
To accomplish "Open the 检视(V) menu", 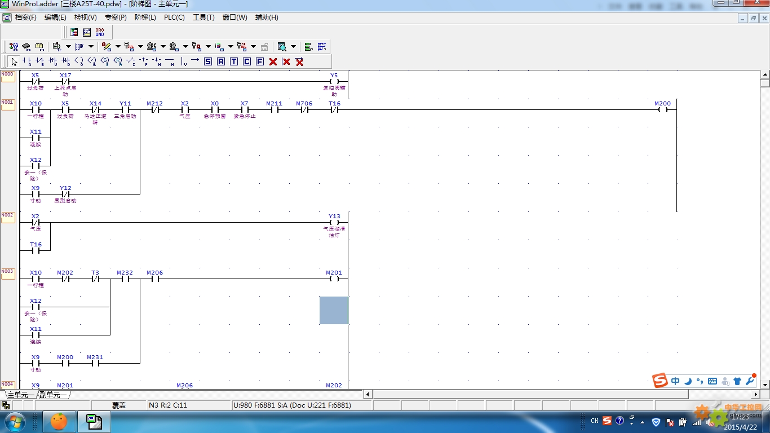I will click(x=86, y=17).
